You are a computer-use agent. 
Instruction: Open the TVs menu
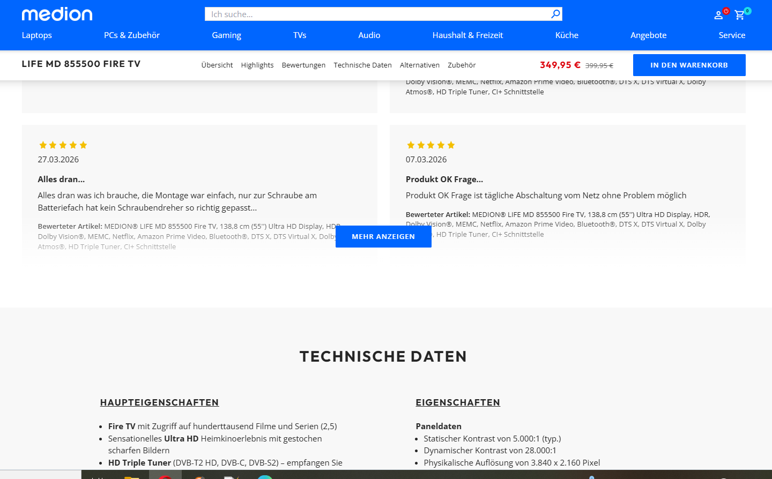(x=300, y=35)
